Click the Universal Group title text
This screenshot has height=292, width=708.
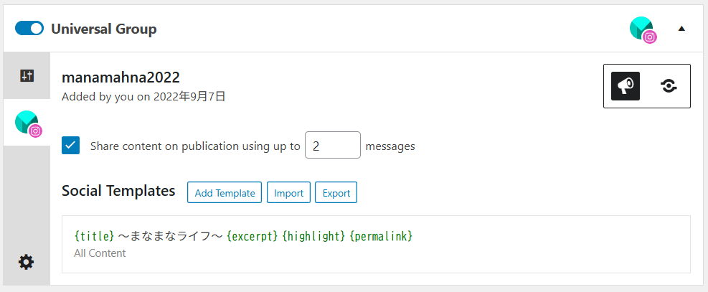pos(104,29)
